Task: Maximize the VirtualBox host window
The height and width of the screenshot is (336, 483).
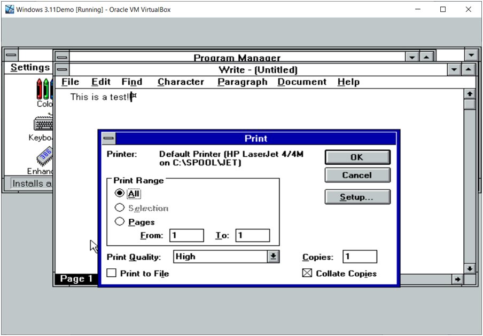Action: pyautogui.click(x=442, y=9)
